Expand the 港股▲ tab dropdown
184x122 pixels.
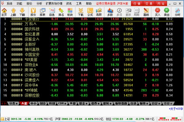click(168, 104)
